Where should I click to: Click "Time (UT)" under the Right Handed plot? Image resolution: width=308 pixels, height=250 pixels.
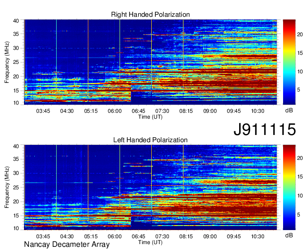point(150,117)
